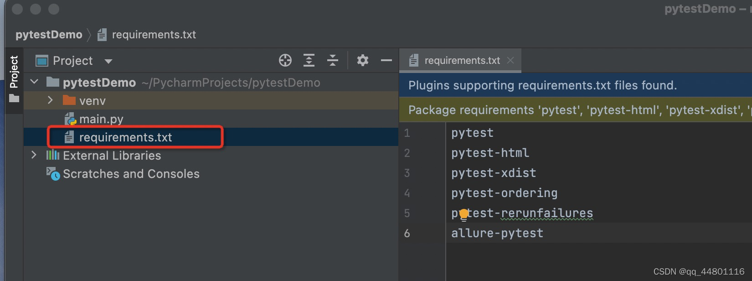Click the Expand All icon in Project toolbar

(309, 60)
